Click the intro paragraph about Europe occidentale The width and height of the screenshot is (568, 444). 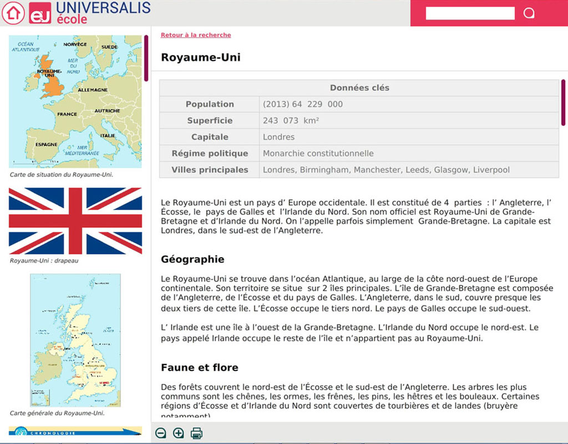(356, 216)
